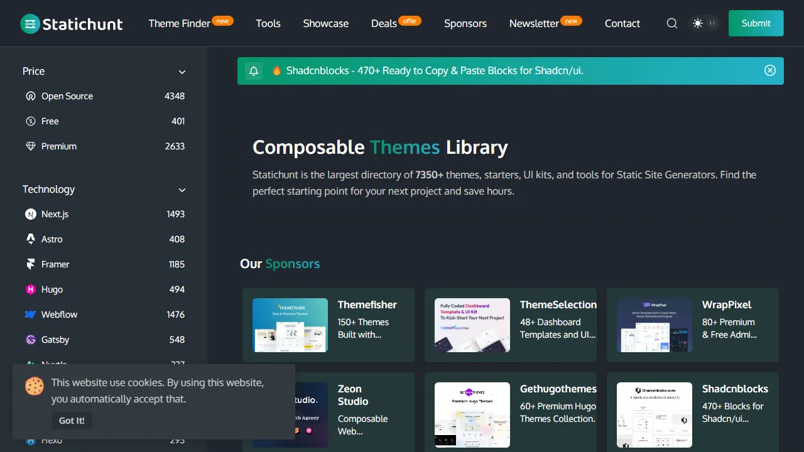804x452 pixels.
Task: Open the WrapPixel sponsor title
Action: coord(727,304)
